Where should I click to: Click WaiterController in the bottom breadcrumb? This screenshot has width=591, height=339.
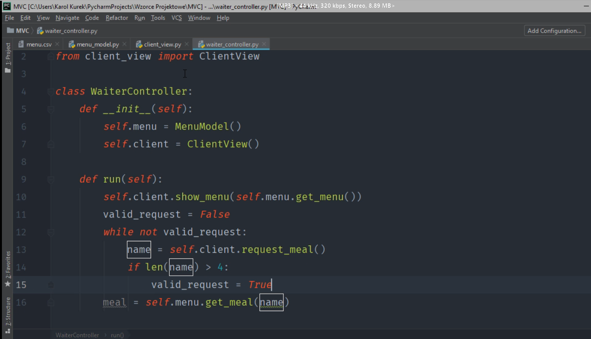[77, 335]
